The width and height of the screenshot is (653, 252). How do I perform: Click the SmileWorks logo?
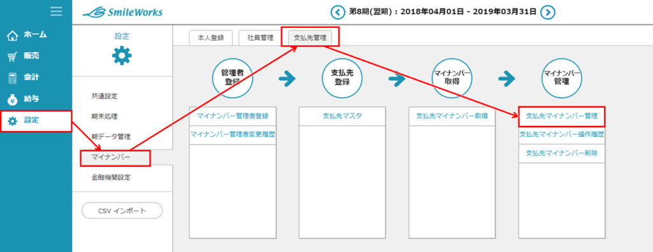pyautogui.click(x=122, y=13)
